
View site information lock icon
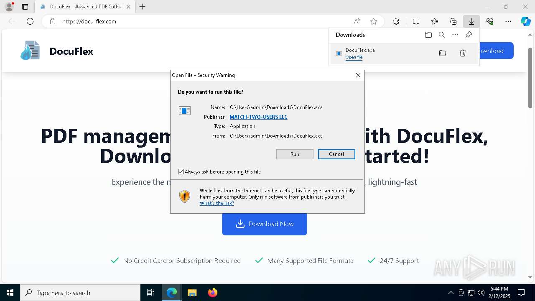point(53,21)
